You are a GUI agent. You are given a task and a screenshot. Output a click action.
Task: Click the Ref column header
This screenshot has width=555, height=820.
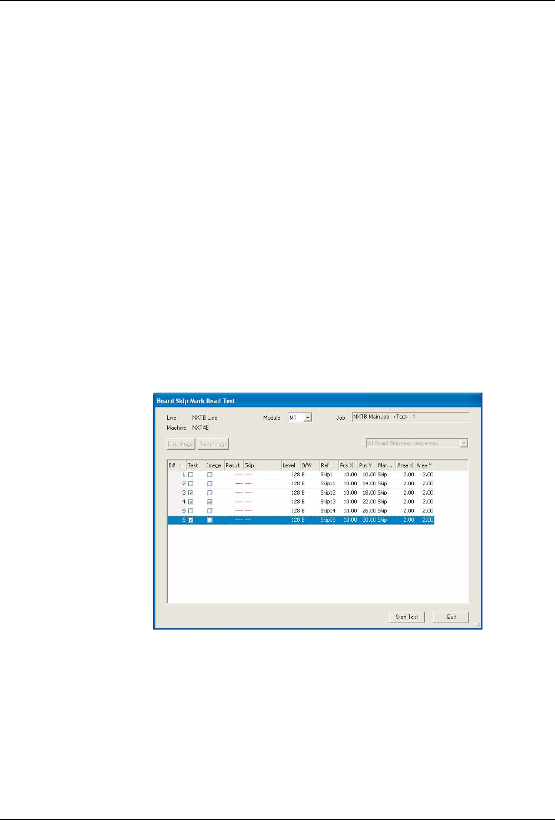coord(328,465)
